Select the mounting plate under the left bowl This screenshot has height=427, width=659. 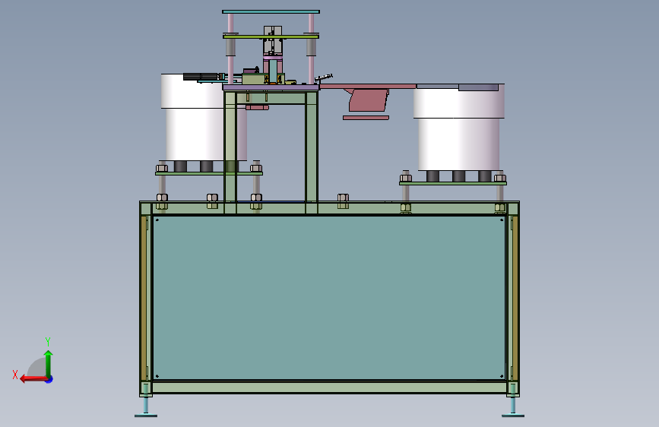point(209,173)
